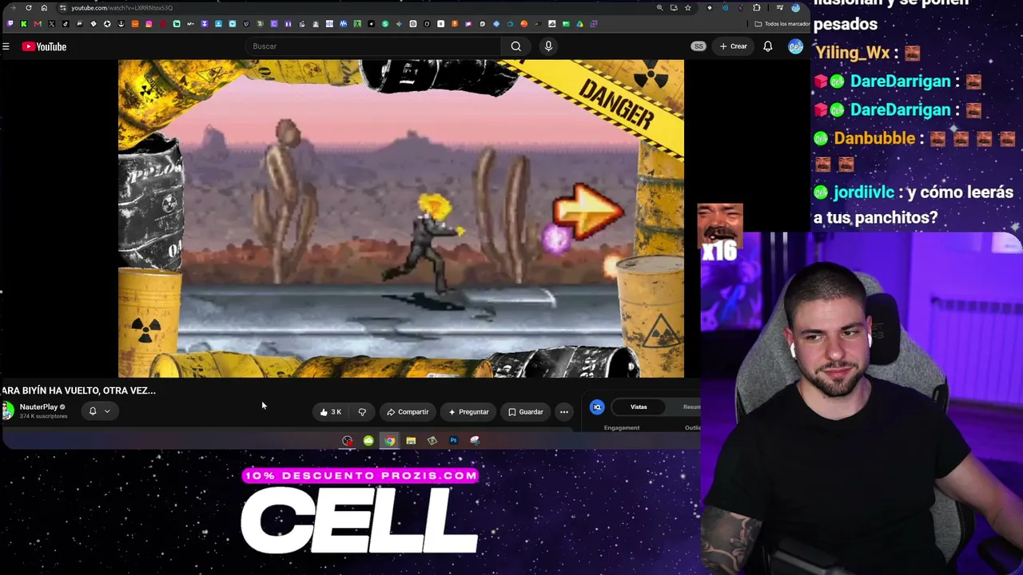Click the video title ending "HA VUELTO, OTRA VEZ..."
The image size is (1023, 575).
[x=79, y=391]
